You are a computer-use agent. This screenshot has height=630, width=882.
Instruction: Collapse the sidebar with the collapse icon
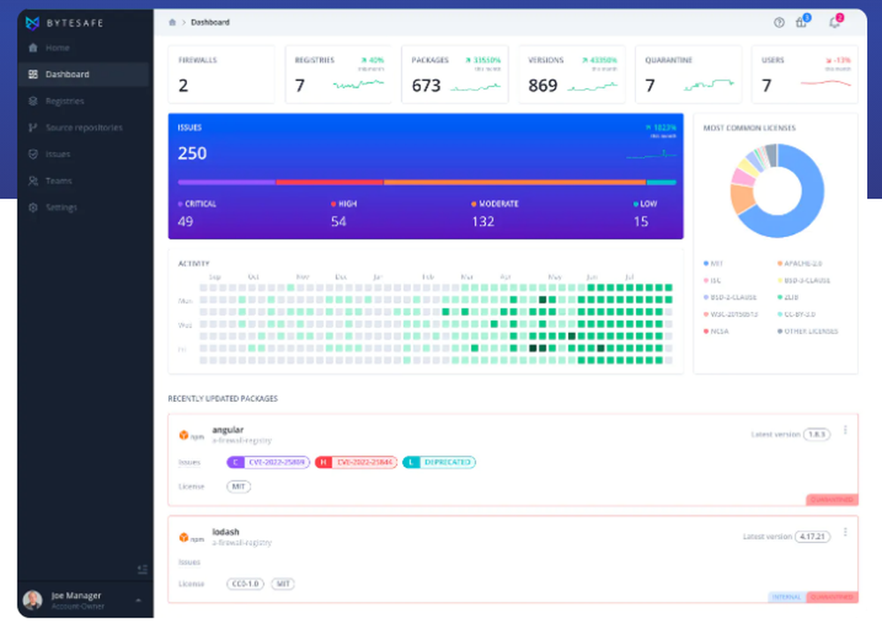[x=142, y=569]
